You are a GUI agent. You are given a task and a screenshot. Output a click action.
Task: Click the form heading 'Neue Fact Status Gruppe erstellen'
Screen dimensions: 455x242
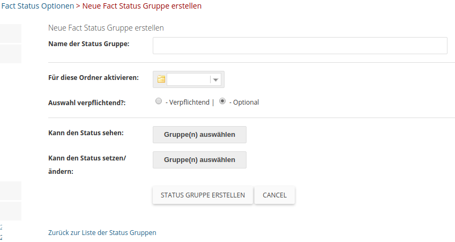tap(106, 27)
